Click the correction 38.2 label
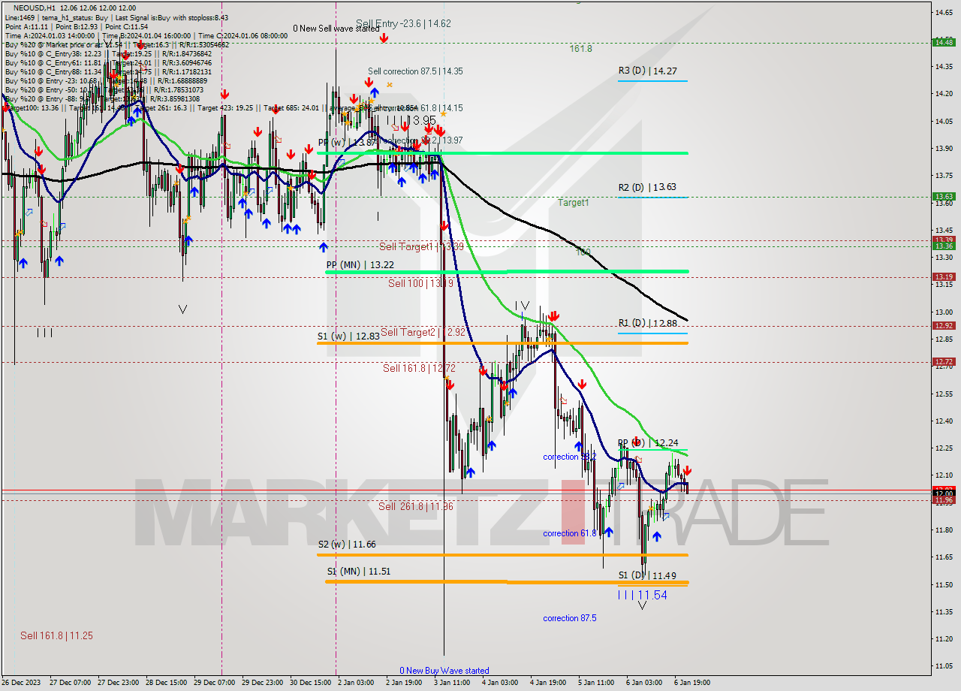This screenshot has width=961, height=691. (570, 457)
